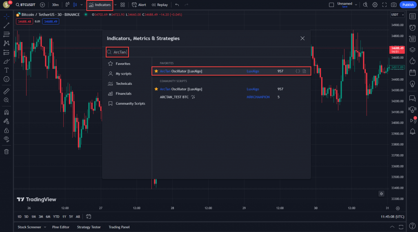Open quick search icon in top bar

point(365,5)
